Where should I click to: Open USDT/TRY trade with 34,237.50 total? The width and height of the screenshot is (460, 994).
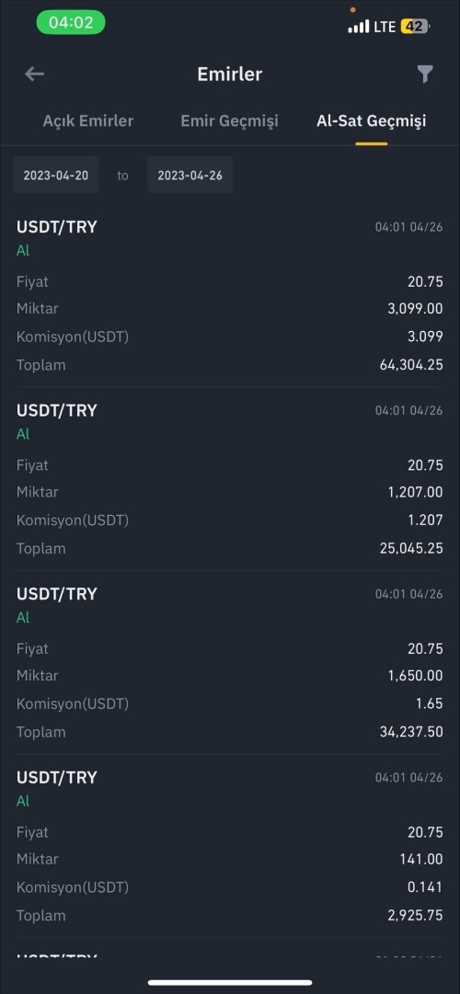(230, 662)
